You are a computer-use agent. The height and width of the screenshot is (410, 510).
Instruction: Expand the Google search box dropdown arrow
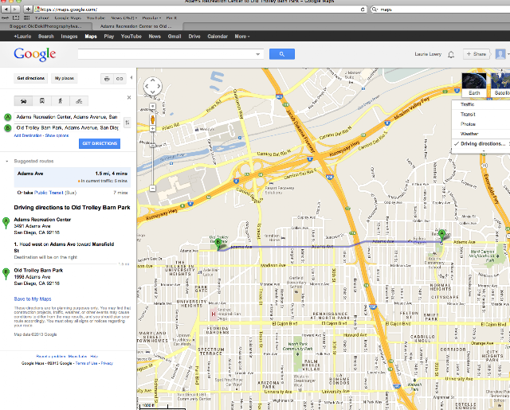[258, 54]
